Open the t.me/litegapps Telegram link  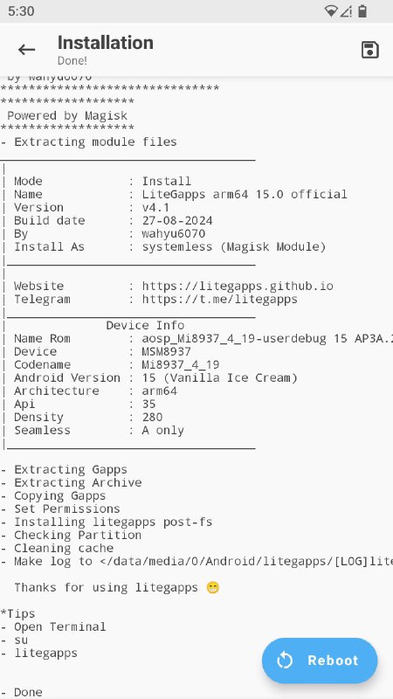[x=220, y=299]
